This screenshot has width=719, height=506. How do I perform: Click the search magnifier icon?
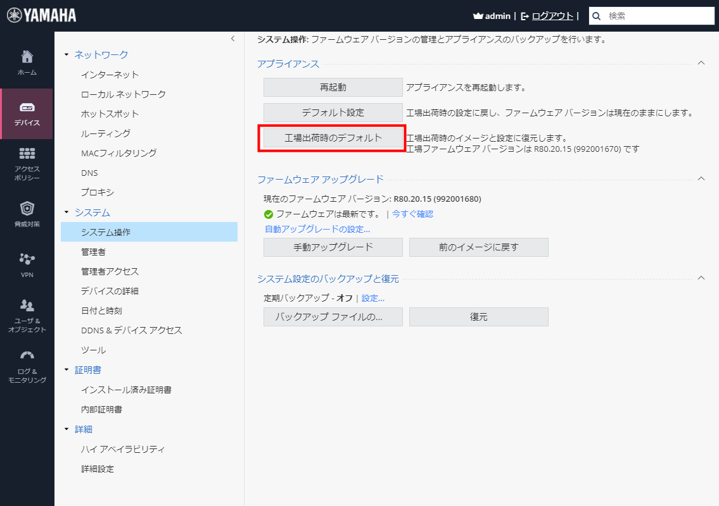click(596, 15)
